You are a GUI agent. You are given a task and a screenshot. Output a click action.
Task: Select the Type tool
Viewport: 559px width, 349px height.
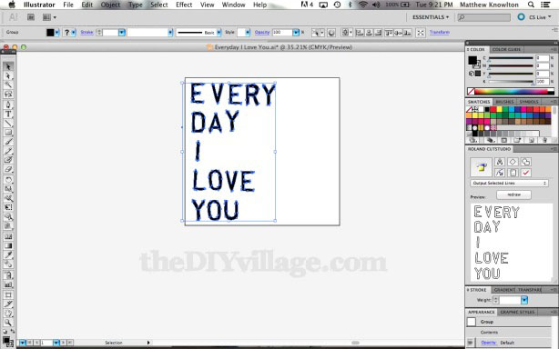8,115
